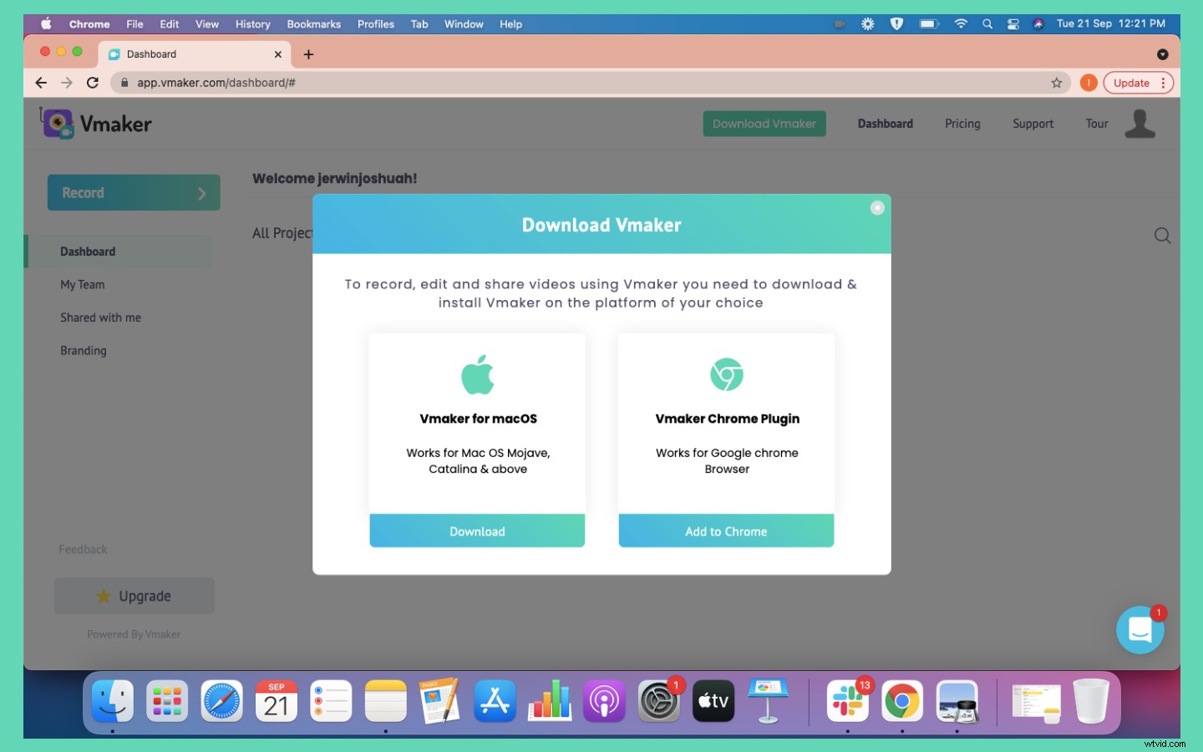Click the Vmaker logo
Image resolution: width=1203 pixels, height=752 pixels.
tap(96, 124)
